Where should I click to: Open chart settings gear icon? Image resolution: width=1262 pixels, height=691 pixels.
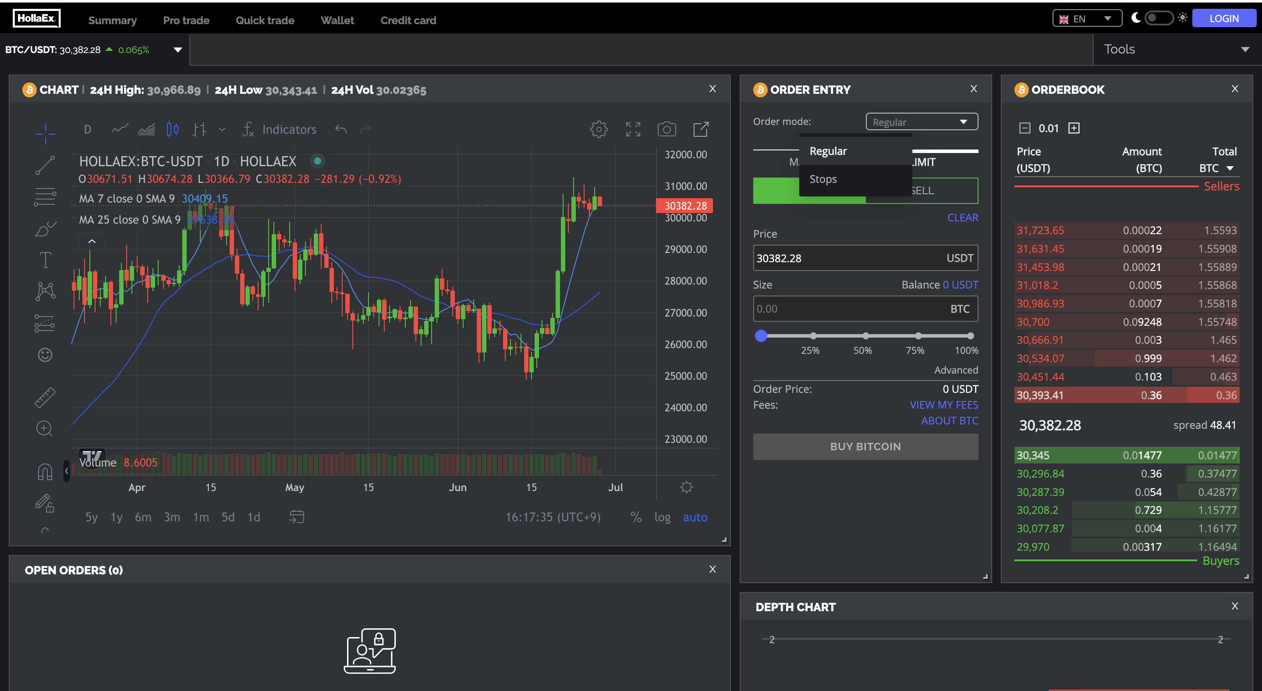coord(598,129)
